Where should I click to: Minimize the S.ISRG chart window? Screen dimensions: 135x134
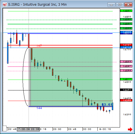pos(111,5)
